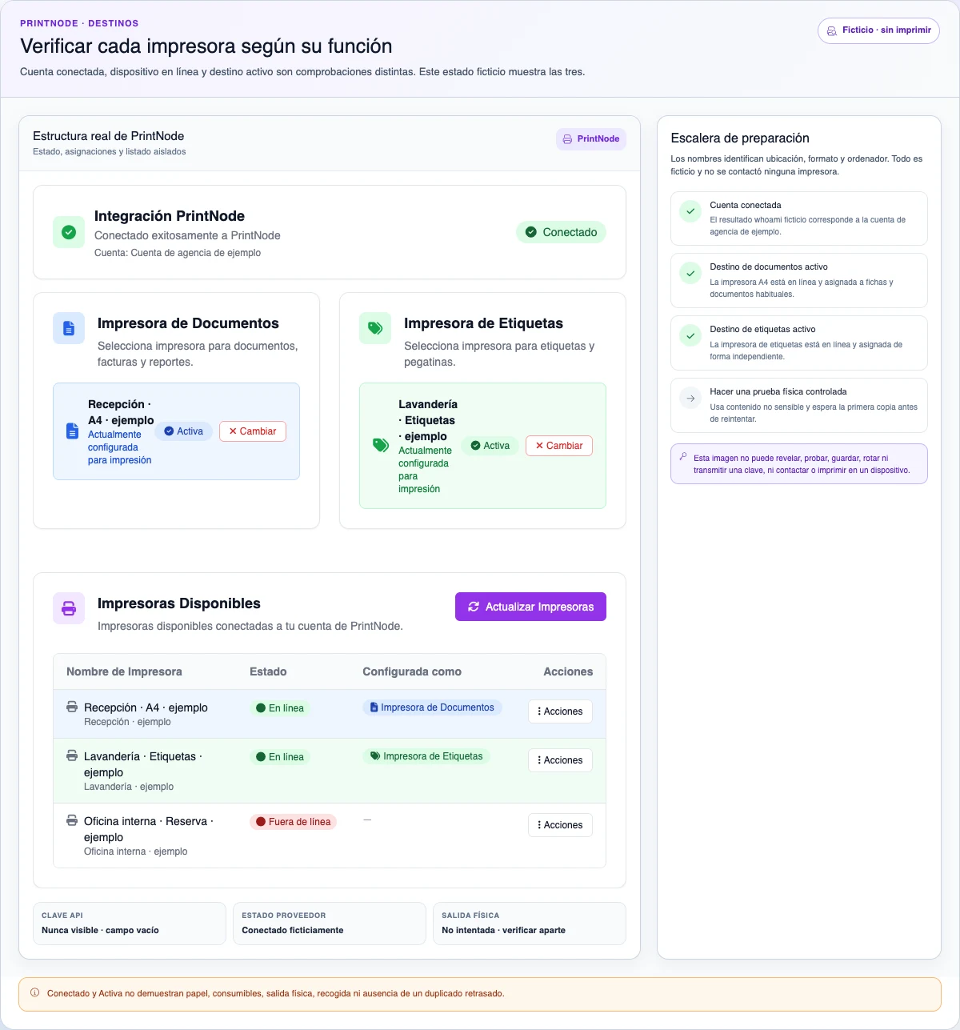This screenshot has height=1030, width=960.
Task: Click the Activa badge in the documents printer card
Action: [184, 431]
